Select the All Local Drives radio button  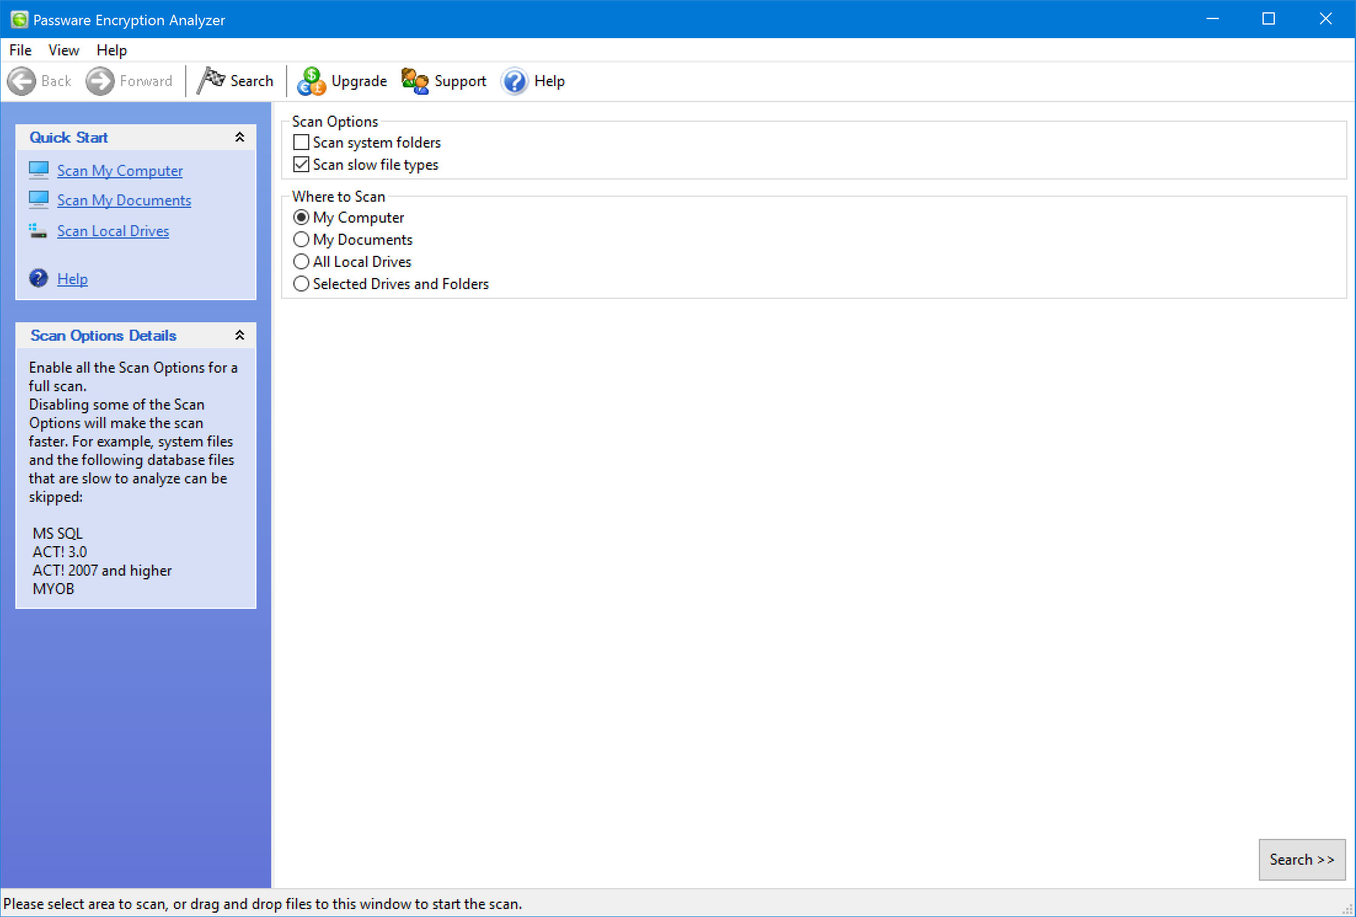tap(301, 261)
